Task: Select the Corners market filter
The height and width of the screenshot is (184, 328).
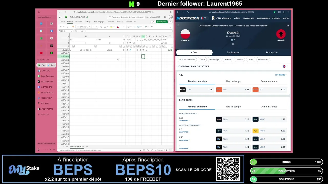Action: (x=227, y=60)
